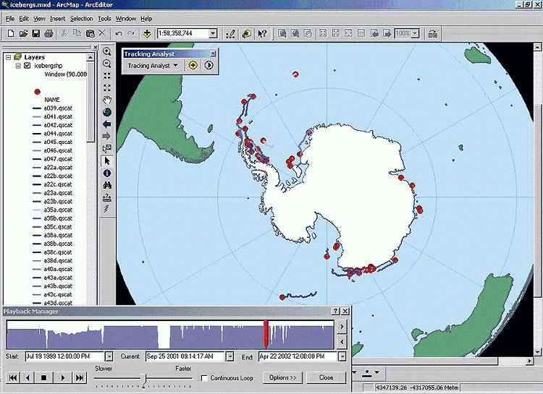543x394 pixels.
Task: Save the map with floppy disk icon
Action: click(35, 33)
